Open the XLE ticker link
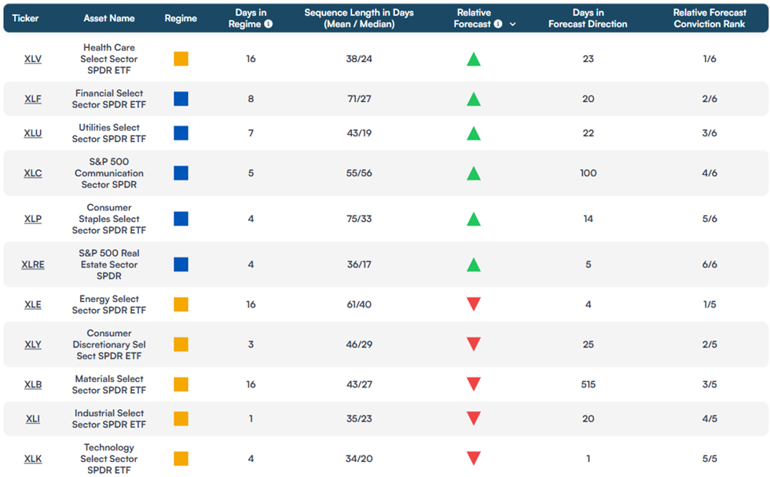This screenshot has width=770, height=477. point(33,304)
